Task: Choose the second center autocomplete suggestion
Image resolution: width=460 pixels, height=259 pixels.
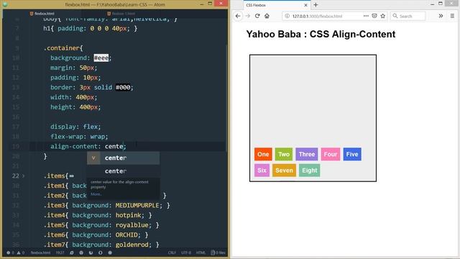Action: [x=123, y=171]
